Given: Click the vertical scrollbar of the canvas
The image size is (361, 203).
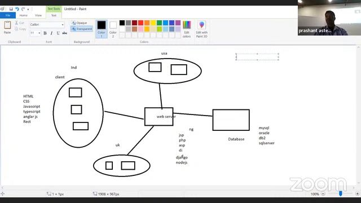Looking at the screenshot, I should [359, 115].
